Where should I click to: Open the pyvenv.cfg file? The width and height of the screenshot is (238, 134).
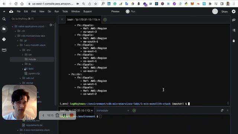point(34,73)
